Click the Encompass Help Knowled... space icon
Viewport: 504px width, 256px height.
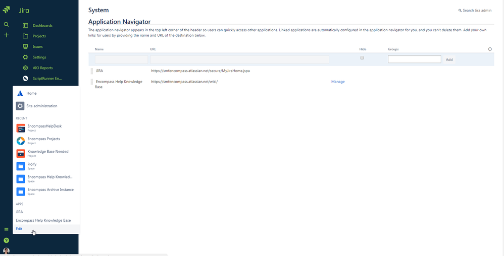click(x=21, y=179)
